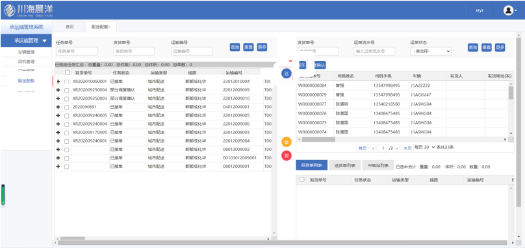Image resolution: width=525 pixels, height=250 pixels.
Task: Click 查询 button in left task panel
Action: tap(235, 47)
